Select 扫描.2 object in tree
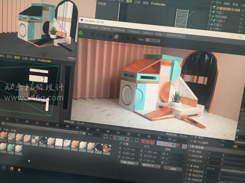 pos(218,25)
